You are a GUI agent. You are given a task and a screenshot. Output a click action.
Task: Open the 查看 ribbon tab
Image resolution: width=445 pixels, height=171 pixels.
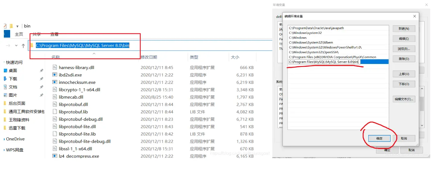(x=54, y=34)
